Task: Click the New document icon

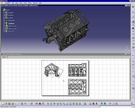Action: tap(3, 104)
